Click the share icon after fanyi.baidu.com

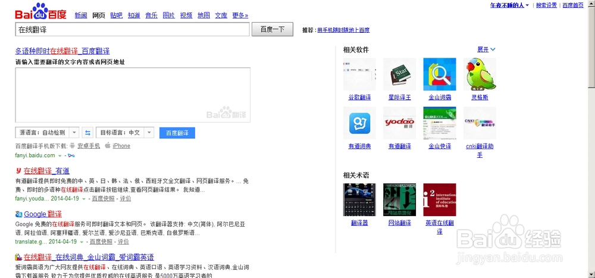click(x=71, y=156)
